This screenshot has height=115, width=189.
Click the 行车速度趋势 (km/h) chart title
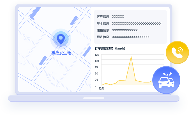coord(110,48)
